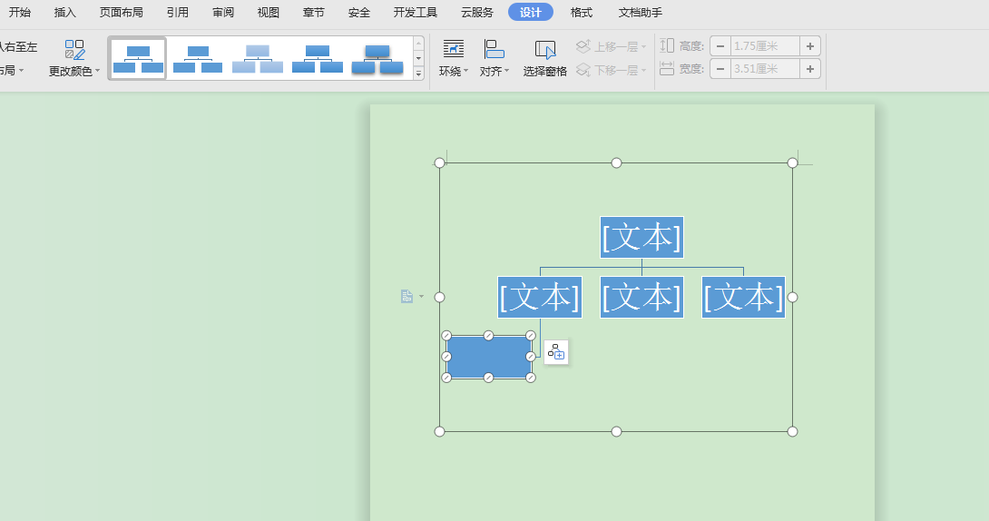Click the 宽度 field showing 3.51厘米
The width and height of the screenshot is (989, 521).
pyautogui.click(x=765, y=69)
